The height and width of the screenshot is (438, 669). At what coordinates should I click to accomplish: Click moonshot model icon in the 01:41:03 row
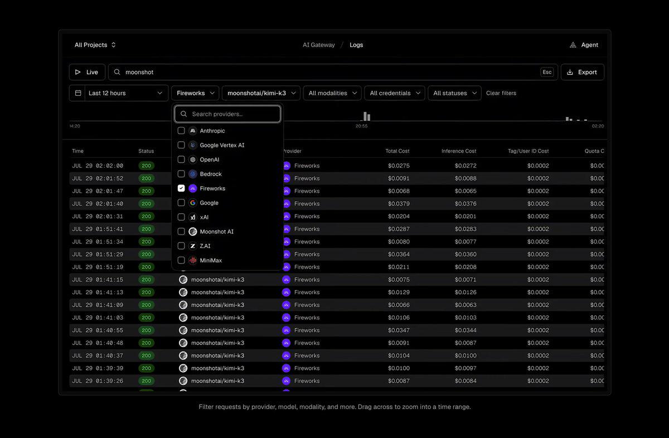(183, 318)
